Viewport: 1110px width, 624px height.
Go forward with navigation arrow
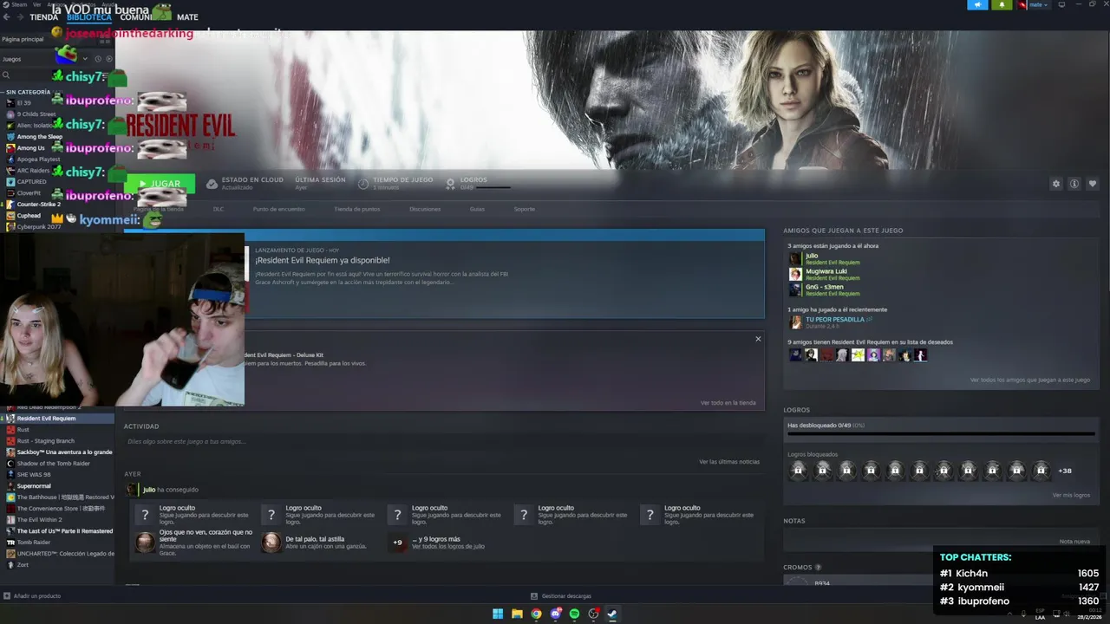(x=21, y=16)
